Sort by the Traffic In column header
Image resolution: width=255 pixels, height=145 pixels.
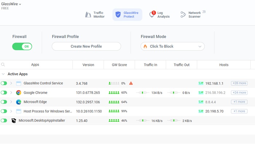[150, 65]
